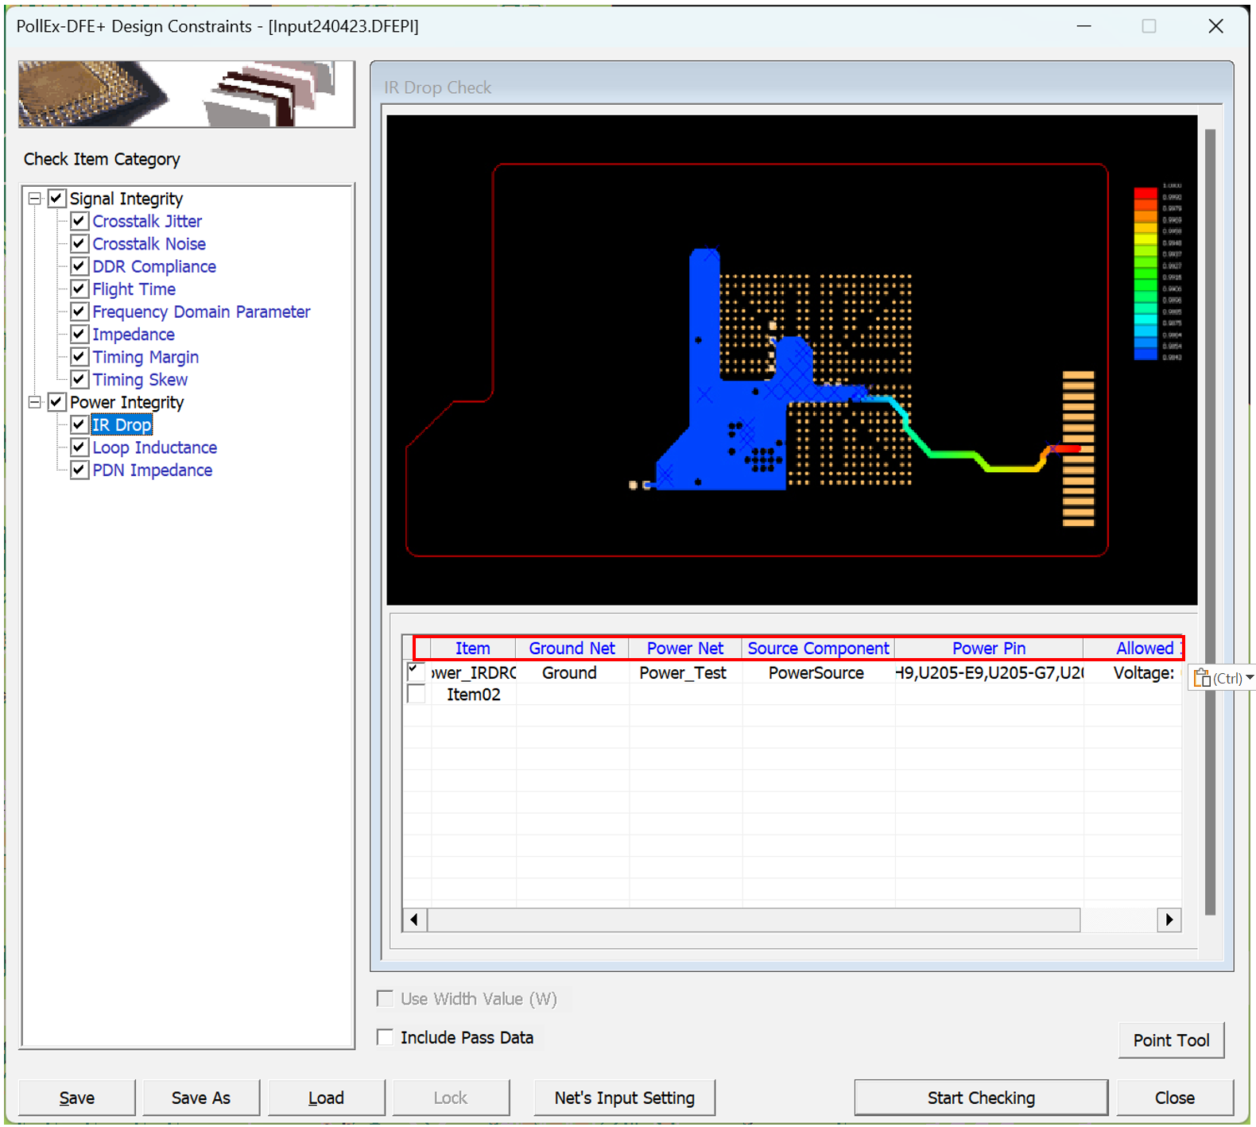Click the Source Component column header

click(818, 649)
